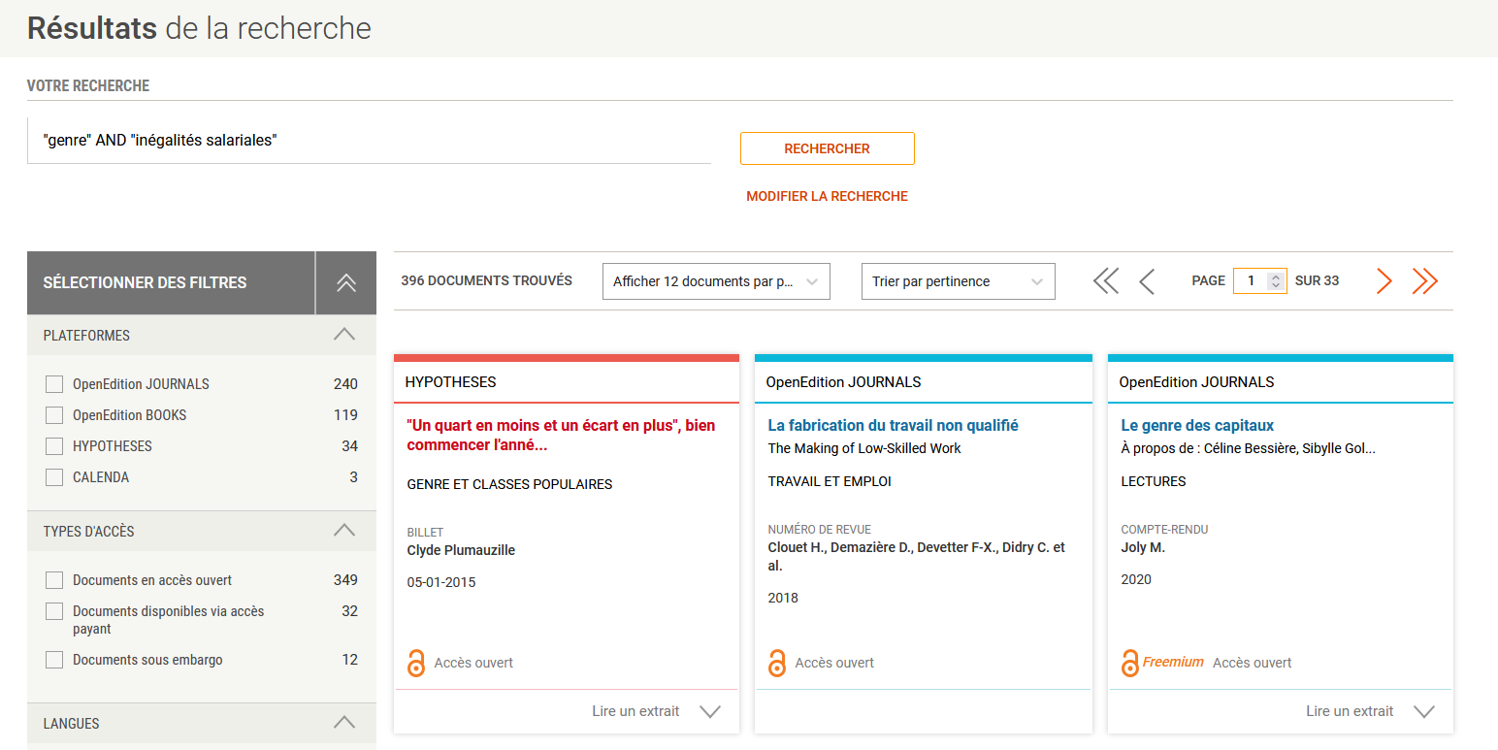This screenshot has width=1498, height=750.
Task: Open Trier par pertinence sort dropdown
Action: [958, 281]
